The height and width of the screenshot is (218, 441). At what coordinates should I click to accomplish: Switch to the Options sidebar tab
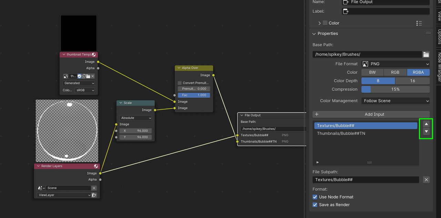439,37
